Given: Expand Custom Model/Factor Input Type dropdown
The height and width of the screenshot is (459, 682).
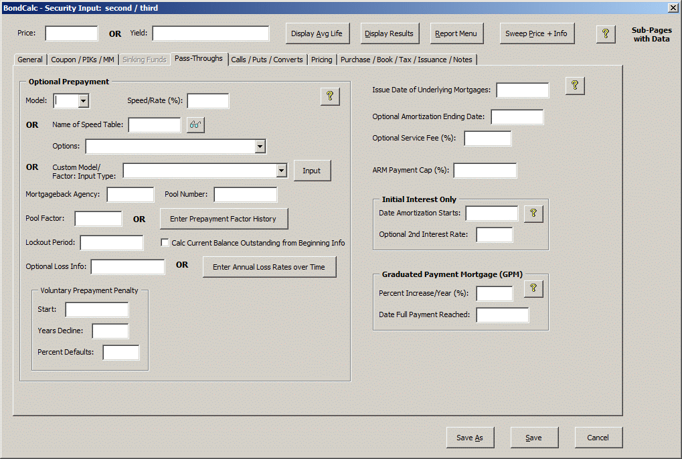Looking at the screenshot, I should point(281,171).
